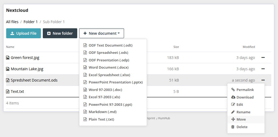The image size is (278, 137).
Task: Select Move from the file menu
Action: (x=241, y=119)
